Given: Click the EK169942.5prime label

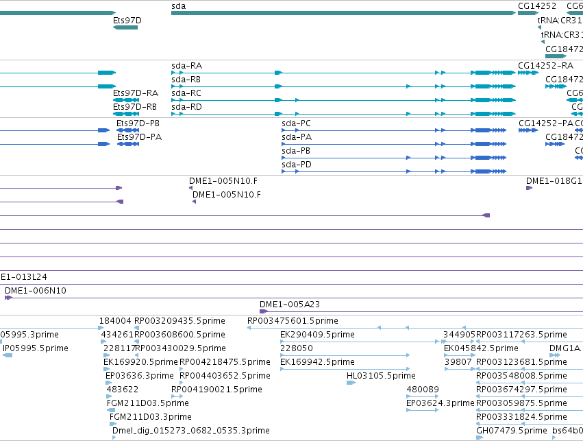Looking at the screenshot, I should point(317,362).
